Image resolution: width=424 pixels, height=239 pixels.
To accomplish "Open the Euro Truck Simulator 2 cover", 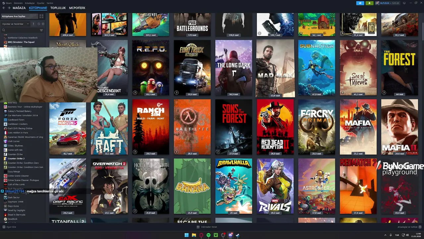I will point(192,68).
